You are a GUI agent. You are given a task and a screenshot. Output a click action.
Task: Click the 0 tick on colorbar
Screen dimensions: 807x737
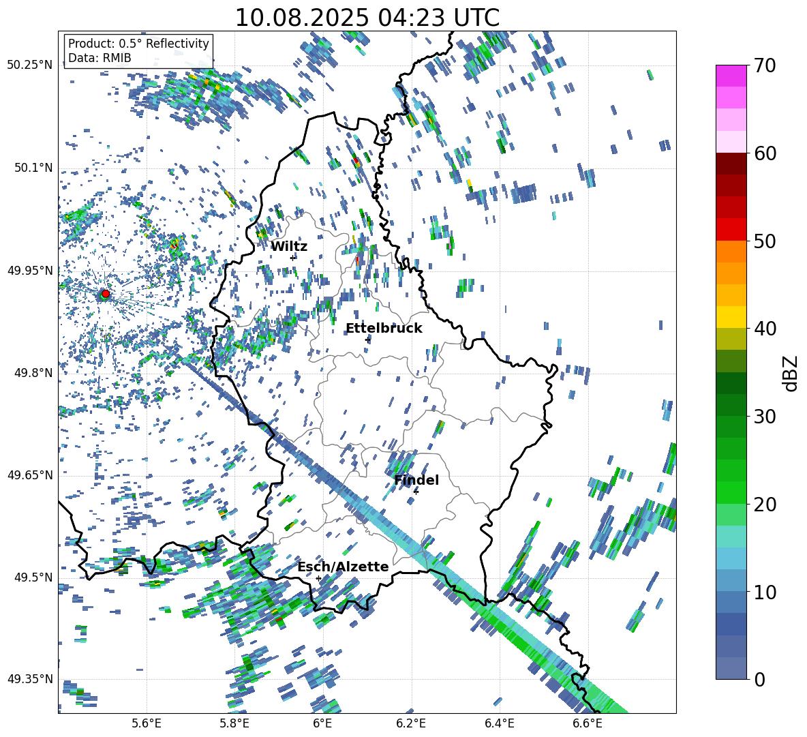(x=760, y=679)
